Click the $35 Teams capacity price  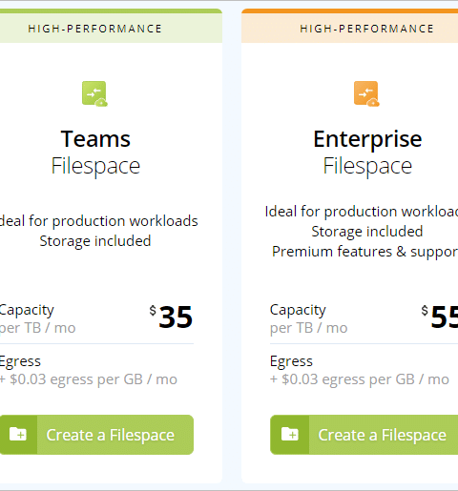pos(171,317)
